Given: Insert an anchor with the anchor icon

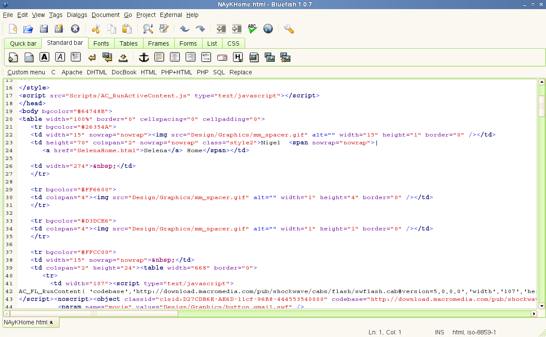Looking at the screenshot, I should (x=143, y=57).
